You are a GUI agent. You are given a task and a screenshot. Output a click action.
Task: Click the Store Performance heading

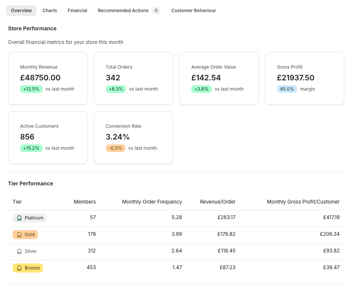[x=32, y=28]
